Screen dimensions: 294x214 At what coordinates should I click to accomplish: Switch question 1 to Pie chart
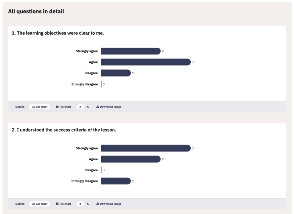tap(63, 107)
